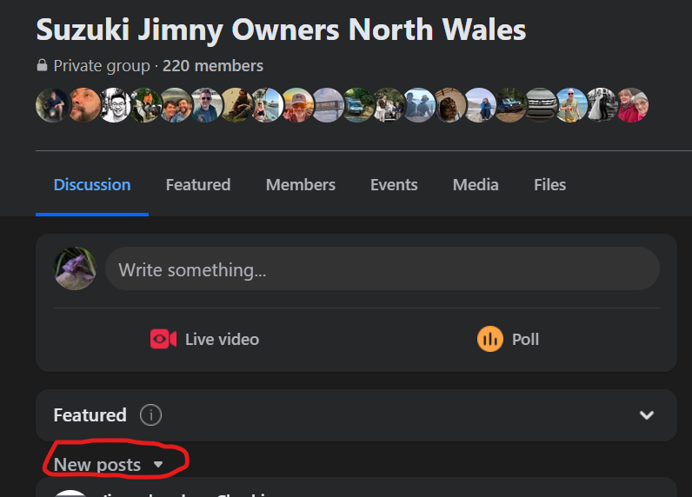The width and height of the screenshot is (692, 497).
Task: Open the Events tab
Action: coord(394,185)
